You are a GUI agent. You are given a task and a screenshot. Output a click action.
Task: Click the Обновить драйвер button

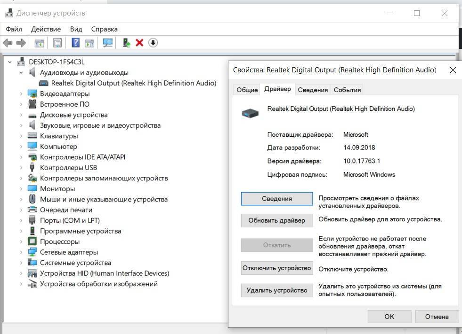click(x=277, y=220)
